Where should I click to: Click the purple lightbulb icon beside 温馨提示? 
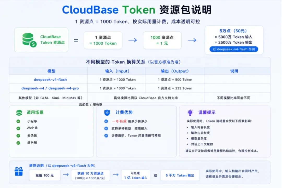click(190, 112)
